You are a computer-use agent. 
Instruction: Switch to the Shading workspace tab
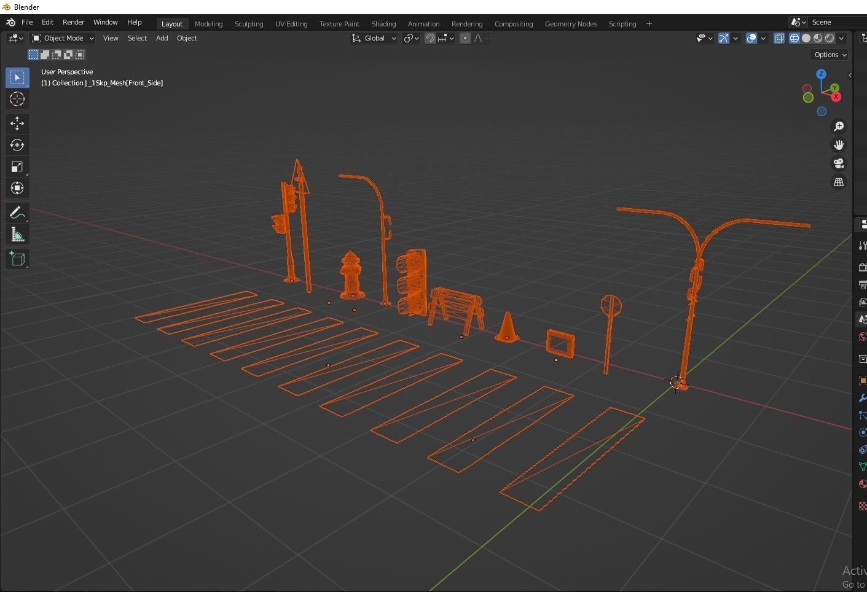click(x=383, y=23)
